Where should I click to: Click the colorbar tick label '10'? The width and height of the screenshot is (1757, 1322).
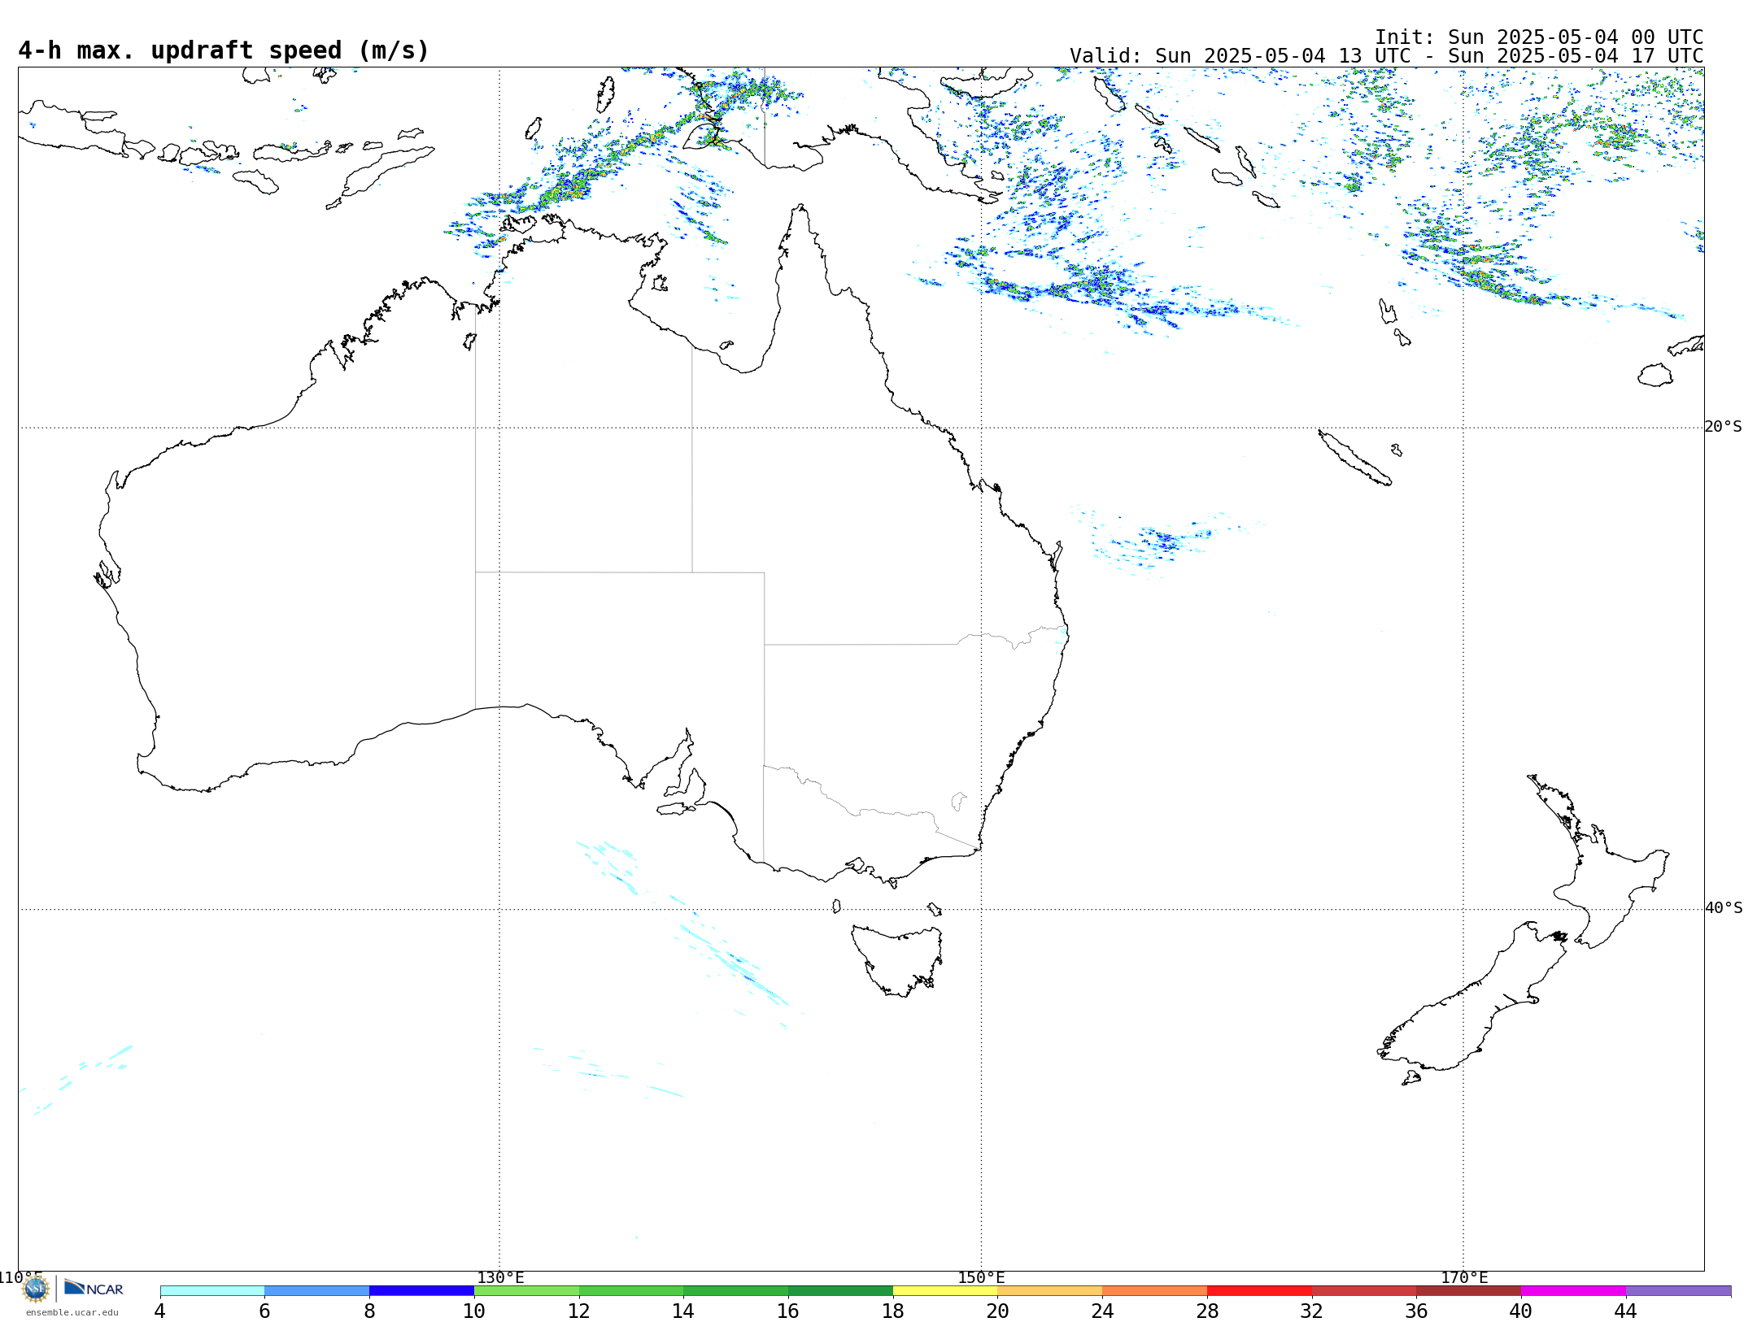point(474,1311)
